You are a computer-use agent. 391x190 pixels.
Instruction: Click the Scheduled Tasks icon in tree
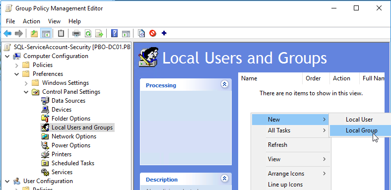[45, 163]
